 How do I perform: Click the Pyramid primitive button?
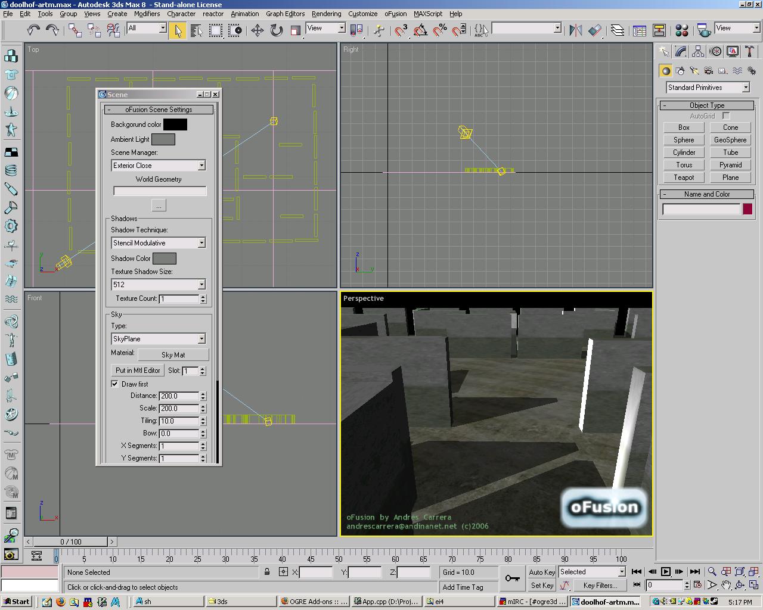click(730, 165)
